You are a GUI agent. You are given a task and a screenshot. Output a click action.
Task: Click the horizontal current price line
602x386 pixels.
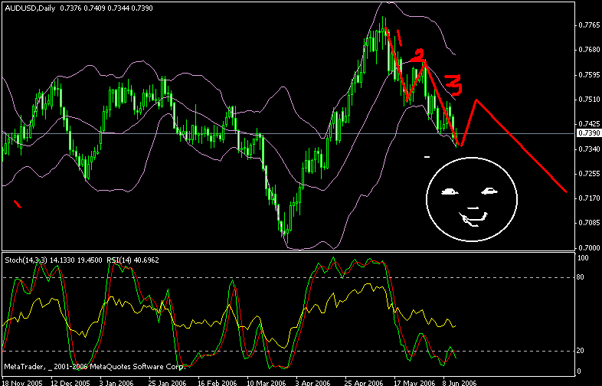[x=288, y=133]
